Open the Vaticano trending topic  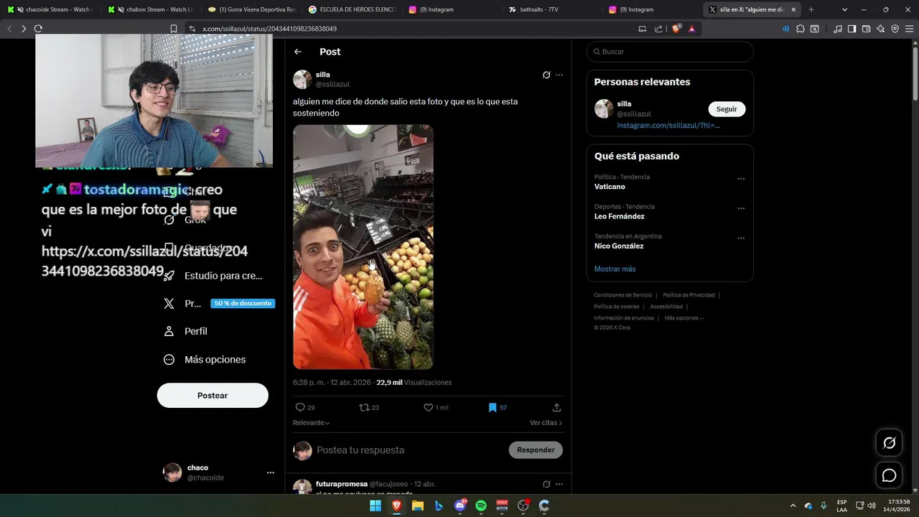(610, 187)
